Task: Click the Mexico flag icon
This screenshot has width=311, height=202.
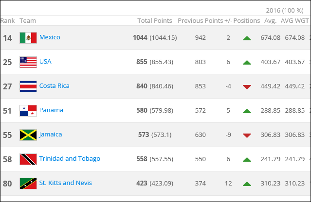Action: (x=28, y=38)
